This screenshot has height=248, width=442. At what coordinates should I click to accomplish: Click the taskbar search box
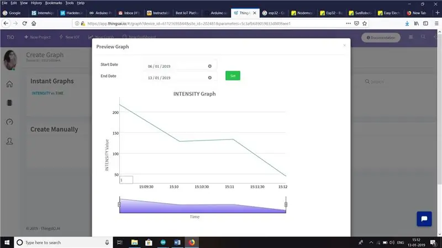click(x=63, y=242)
